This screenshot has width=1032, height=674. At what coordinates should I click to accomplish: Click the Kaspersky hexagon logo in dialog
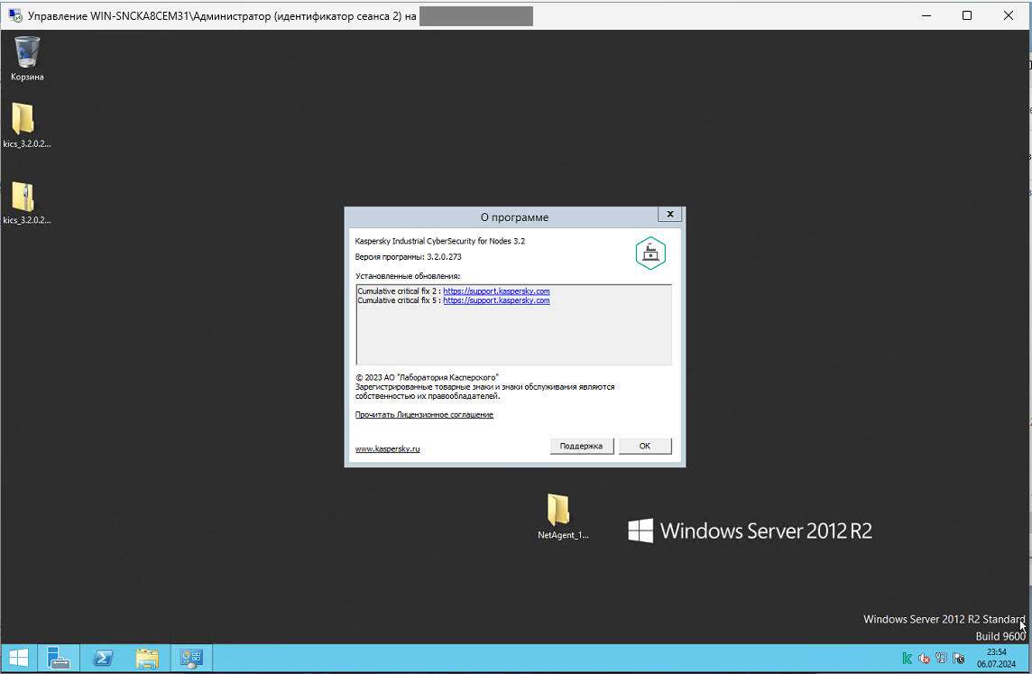tap(650, 254)
